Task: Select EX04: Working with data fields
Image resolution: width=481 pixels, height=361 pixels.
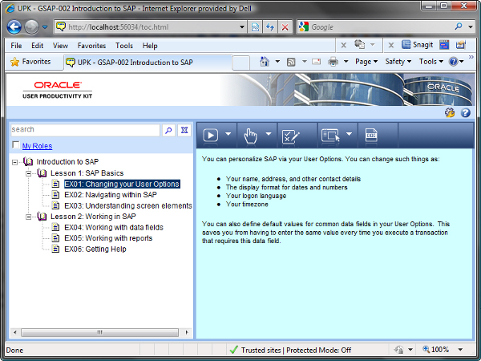Action: coord(114,228)
